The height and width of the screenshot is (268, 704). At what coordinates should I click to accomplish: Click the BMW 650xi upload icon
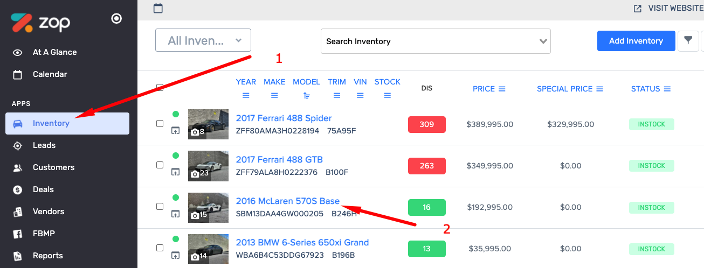pos(176,255)
